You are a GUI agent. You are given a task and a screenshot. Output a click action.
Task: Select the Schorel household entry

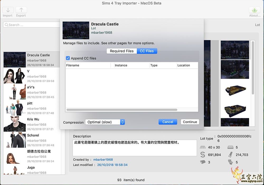[31, 140]
